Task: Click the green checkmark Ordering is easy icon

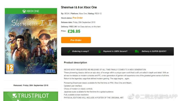Action: 69,51
